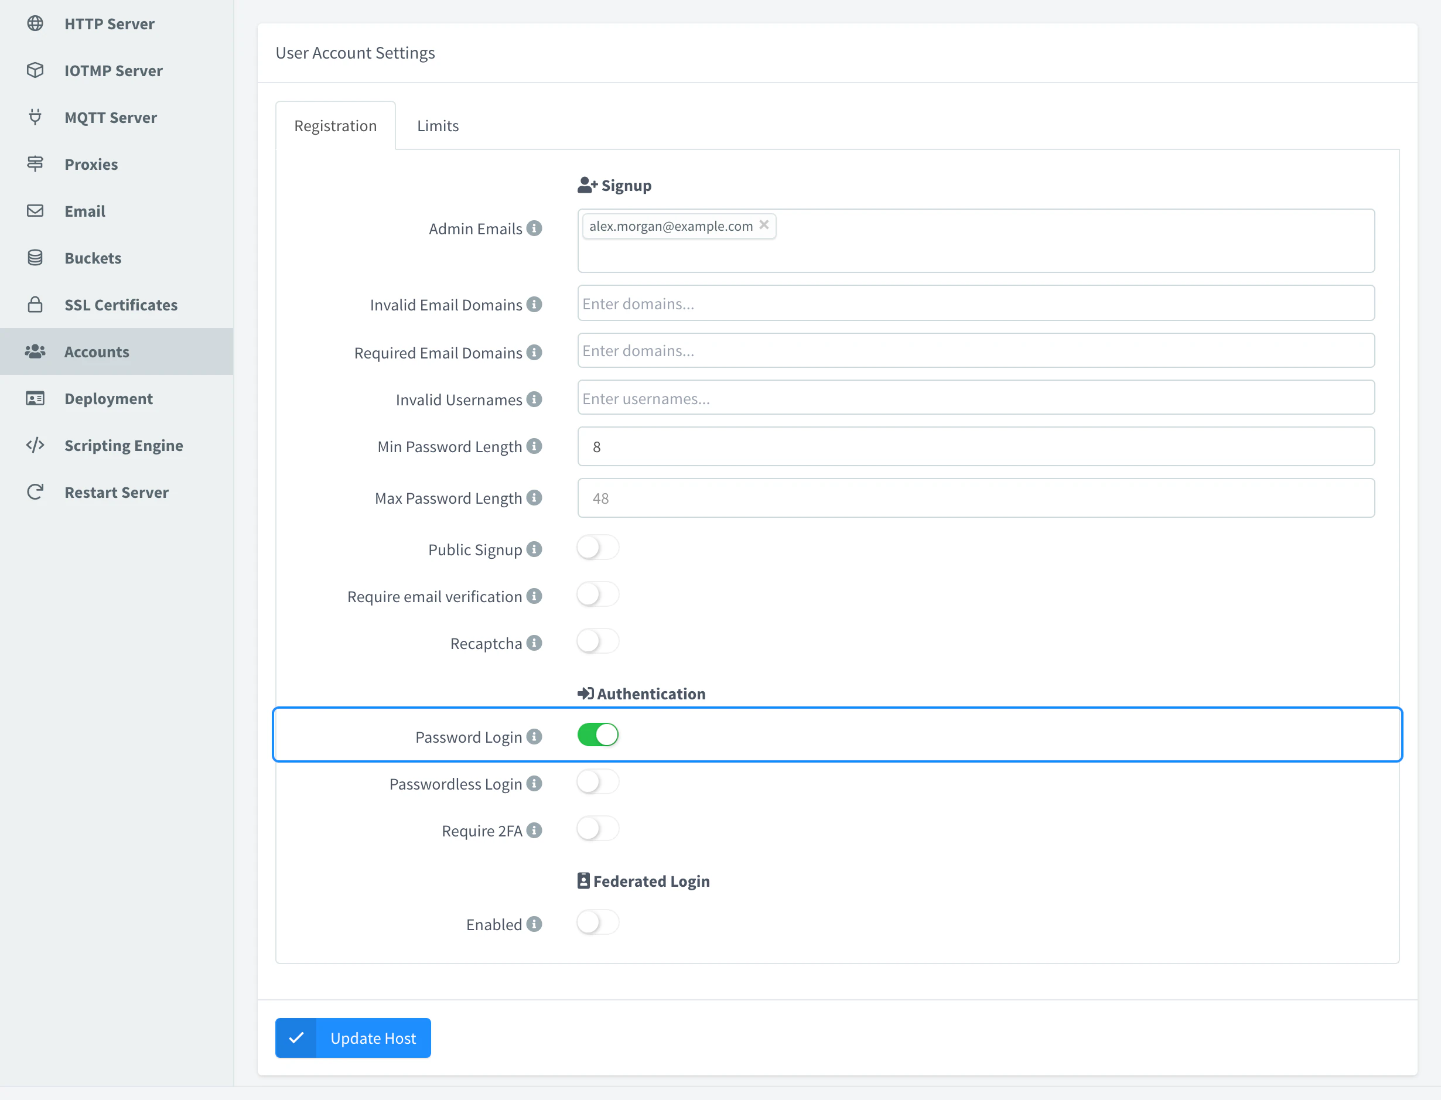Click the Invalid Usernames info icon

(x=534, y=399)
